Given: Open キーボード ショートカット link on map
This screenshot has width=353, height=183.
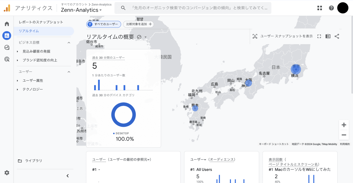Looking at the screenshot, I should (274, 144).
